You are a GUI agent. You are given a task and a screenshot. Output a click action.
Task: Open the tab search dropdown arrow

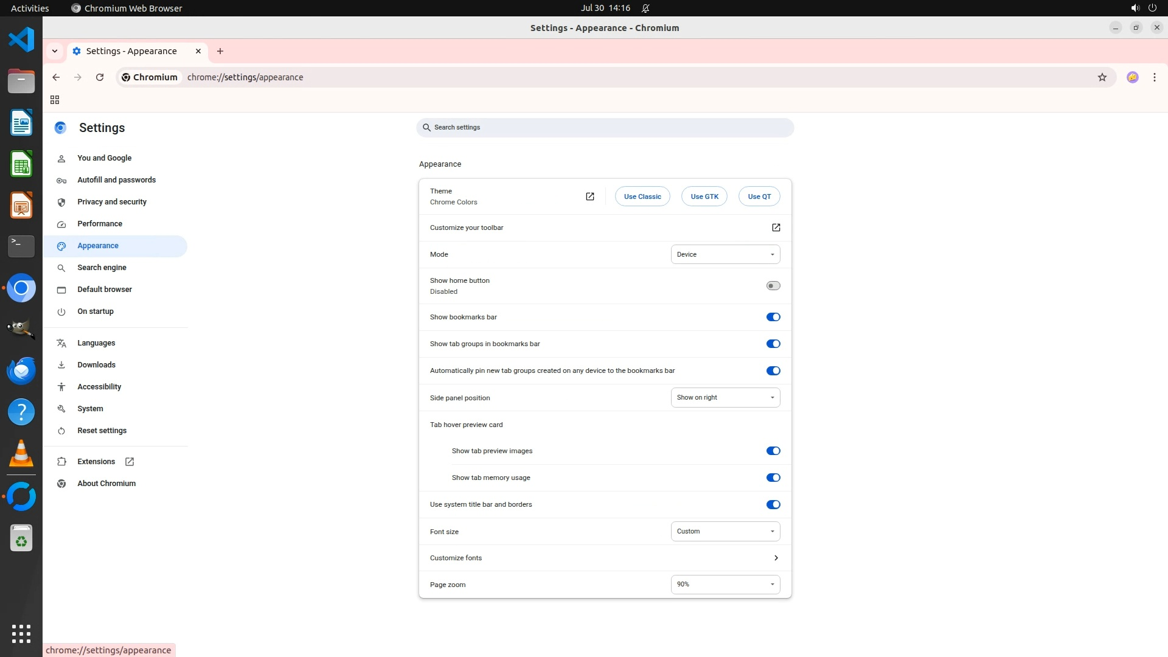(55, 51)
